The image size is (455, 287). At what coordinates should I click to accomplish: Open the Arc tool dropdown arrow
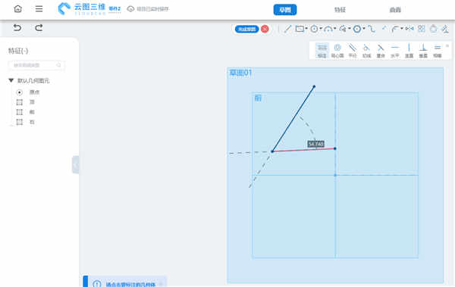click(x=335, y=29)
